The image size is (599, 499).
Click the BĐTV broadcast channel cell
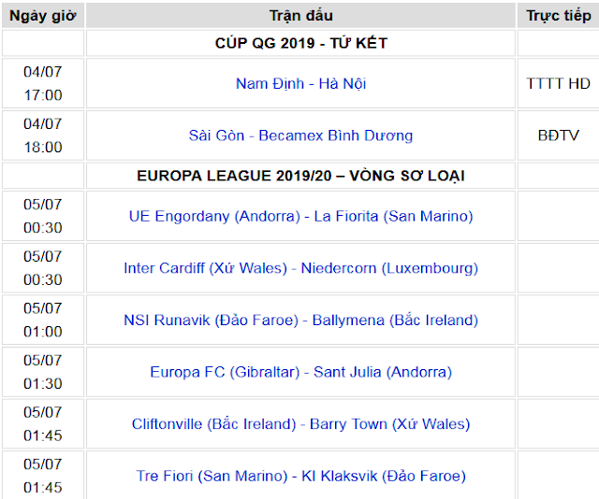558,135
